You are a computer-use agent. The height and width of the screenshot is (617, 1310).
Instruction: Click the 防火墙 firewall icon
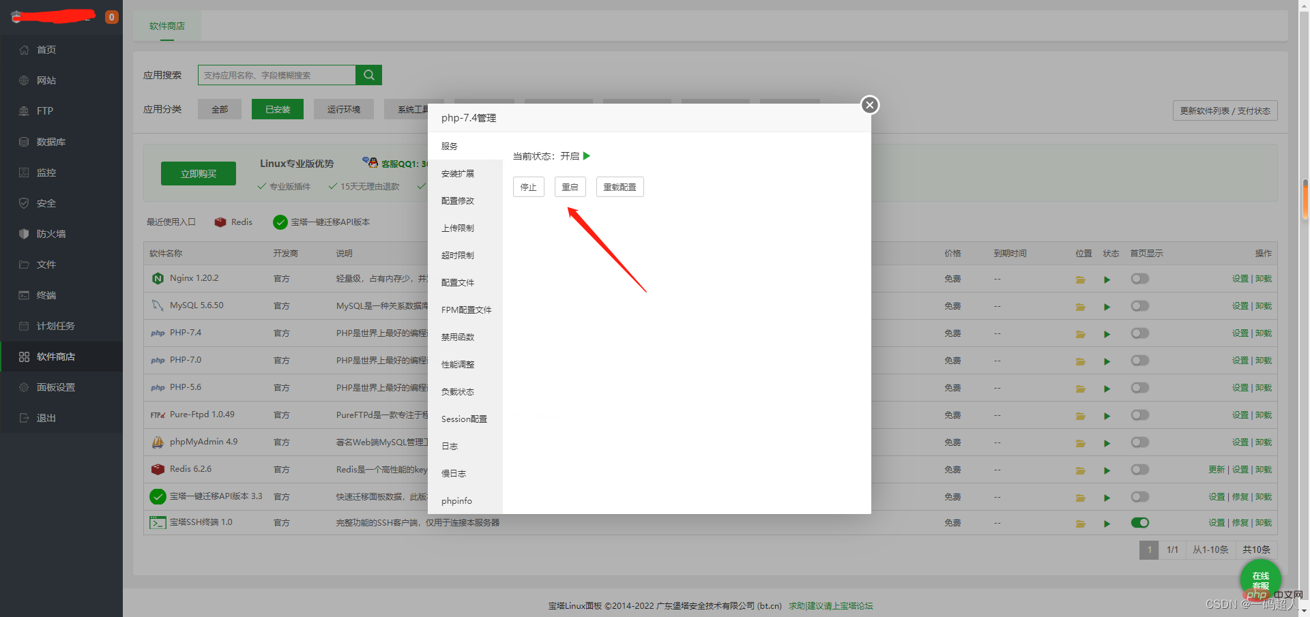pos(24,234)
